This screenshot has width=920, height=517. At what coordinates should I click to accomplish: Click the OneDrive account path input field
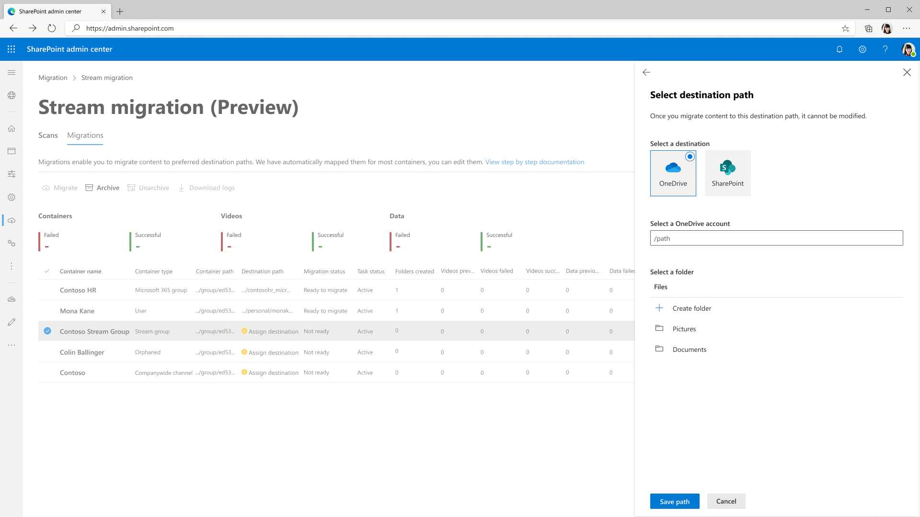coord(777,238)
